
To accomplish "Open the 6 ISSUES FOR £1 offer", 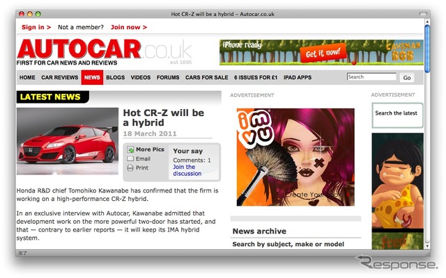I will [256, 77].
